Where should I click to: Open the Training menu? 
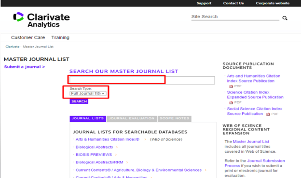(x=60, y=37)
